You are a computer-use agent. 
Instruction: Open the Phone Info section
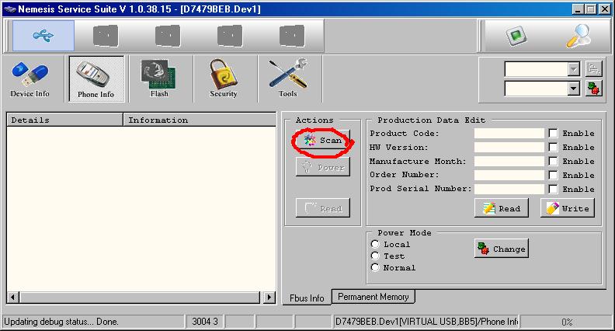point(96,79)
